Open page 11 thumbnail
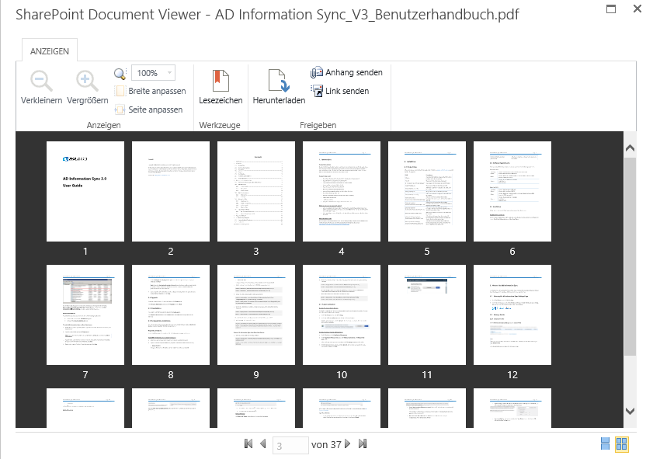The width and height of the screenshot is (653, 459). (427, 315)
